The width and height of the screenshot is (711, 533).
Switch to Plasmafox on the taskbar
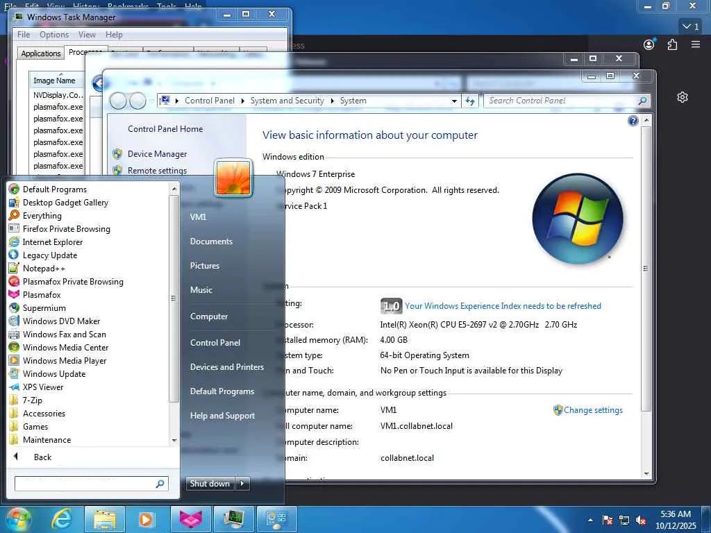(190, 519)
